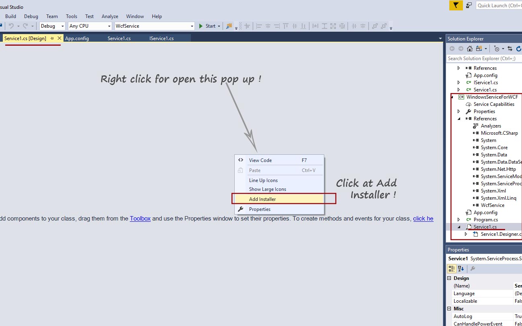Collapse the Misc category in Properties
Viewport: 522px width, 326px height.
click(x=449, y=308)
